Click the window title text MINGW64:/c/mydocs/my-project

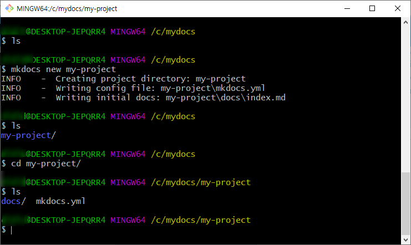68,9
